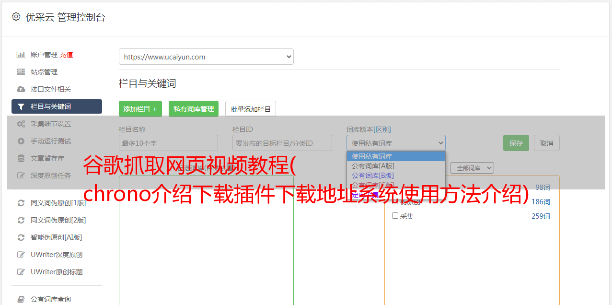Open the site URL dropdown https://www.ucaiyun.com

[206, 57]
